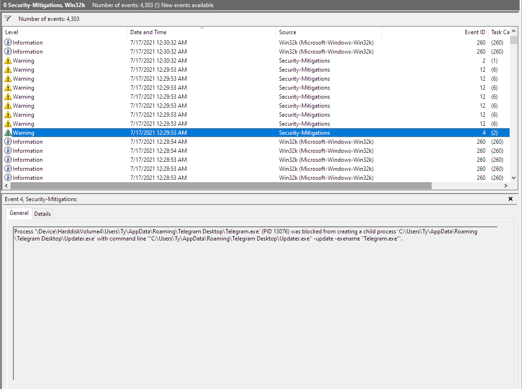Sort events by the Event ID column header

click(474, 32)
